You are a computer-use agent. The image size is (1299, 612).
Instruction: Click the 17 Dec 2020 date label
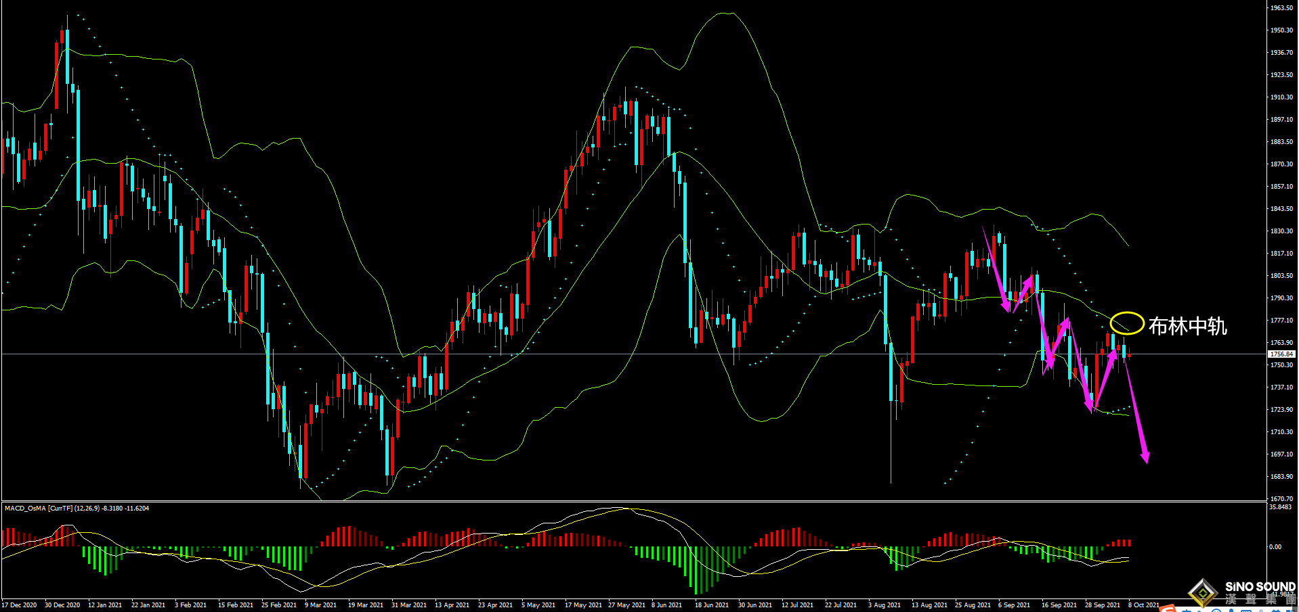click(x=20, y=605)
